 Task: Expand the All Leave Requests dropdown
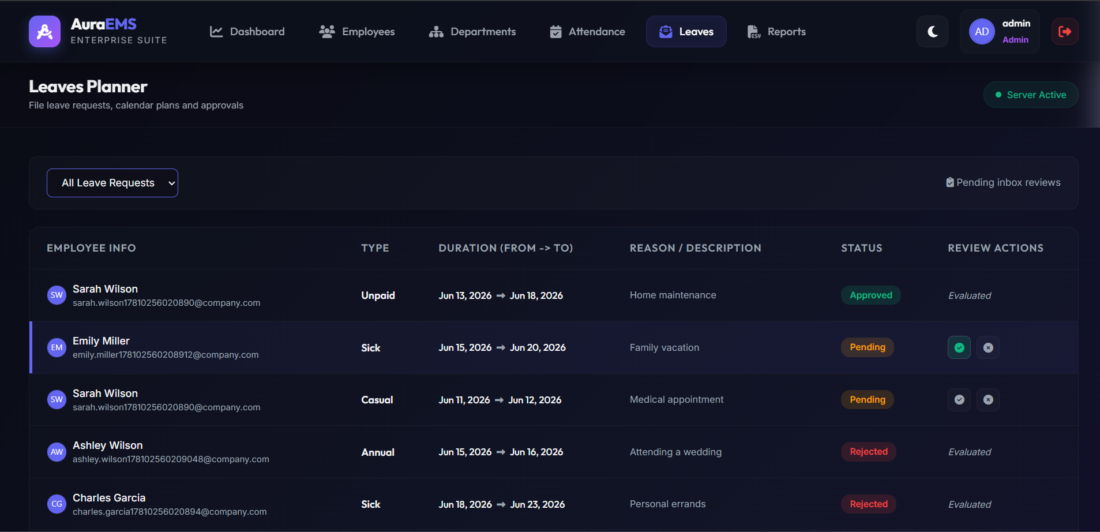[112, 183]
